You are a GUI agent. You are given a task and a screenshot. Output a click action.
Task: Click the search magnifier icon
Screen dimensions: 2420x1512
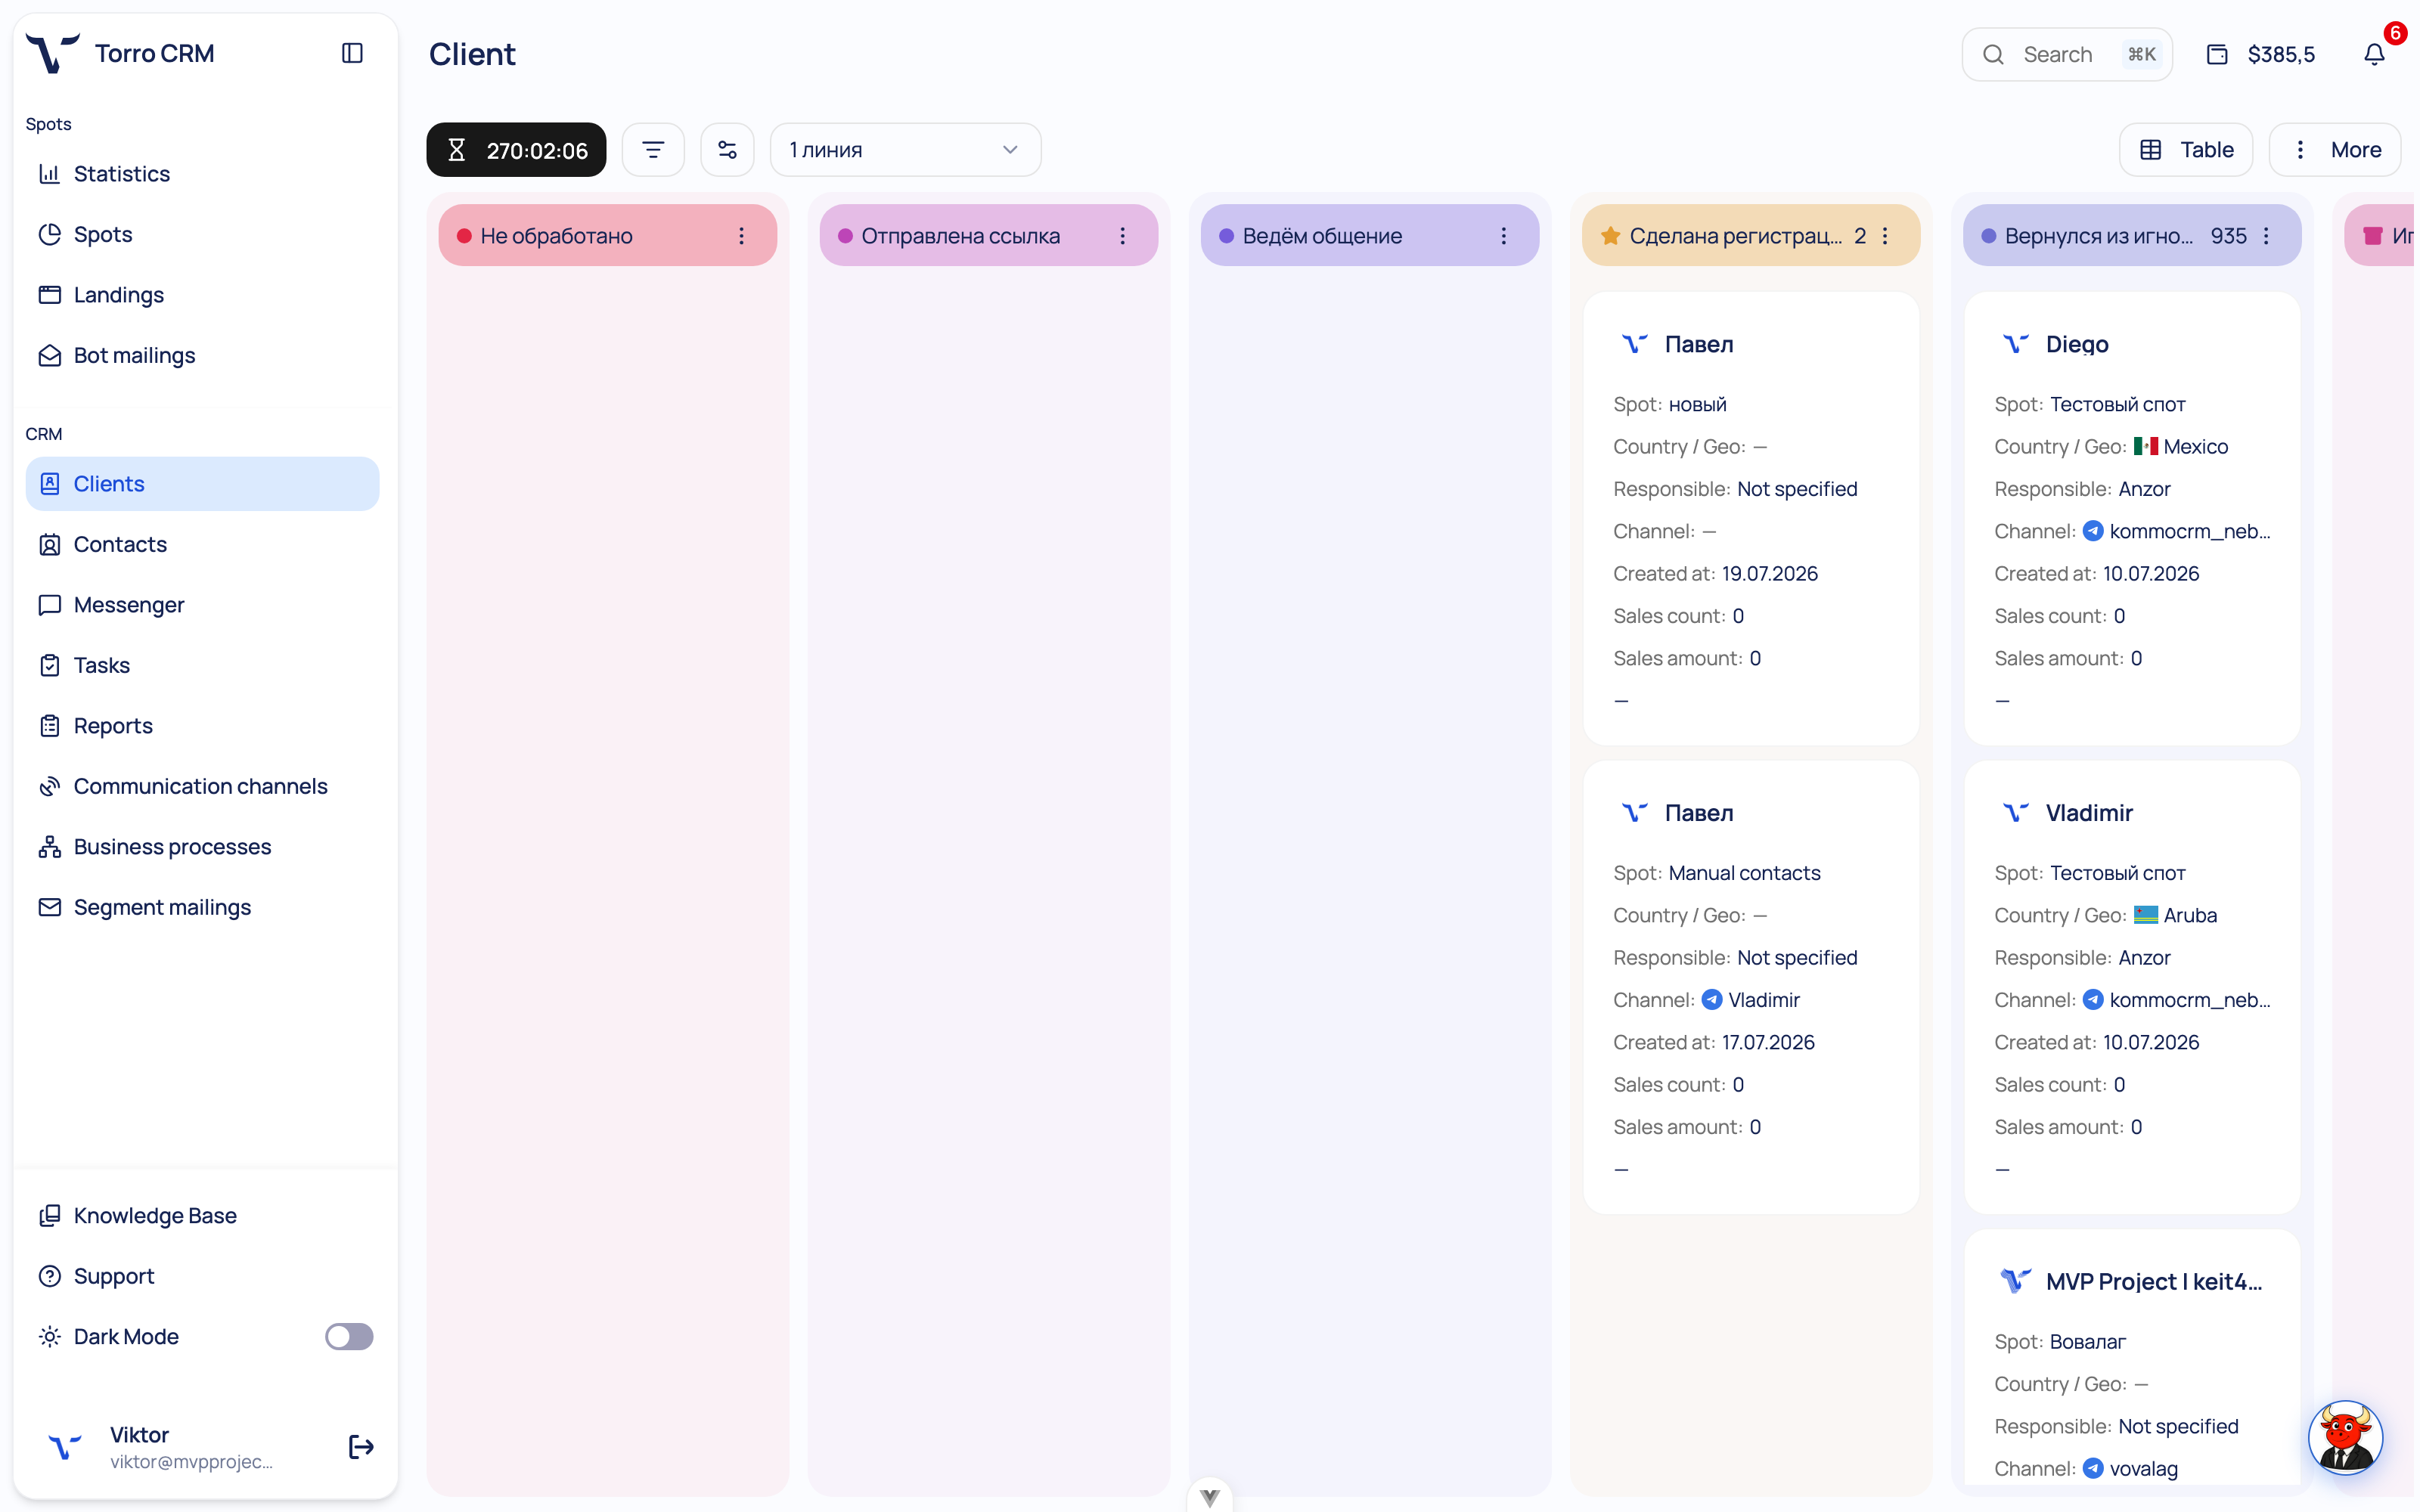[1993, 54]
